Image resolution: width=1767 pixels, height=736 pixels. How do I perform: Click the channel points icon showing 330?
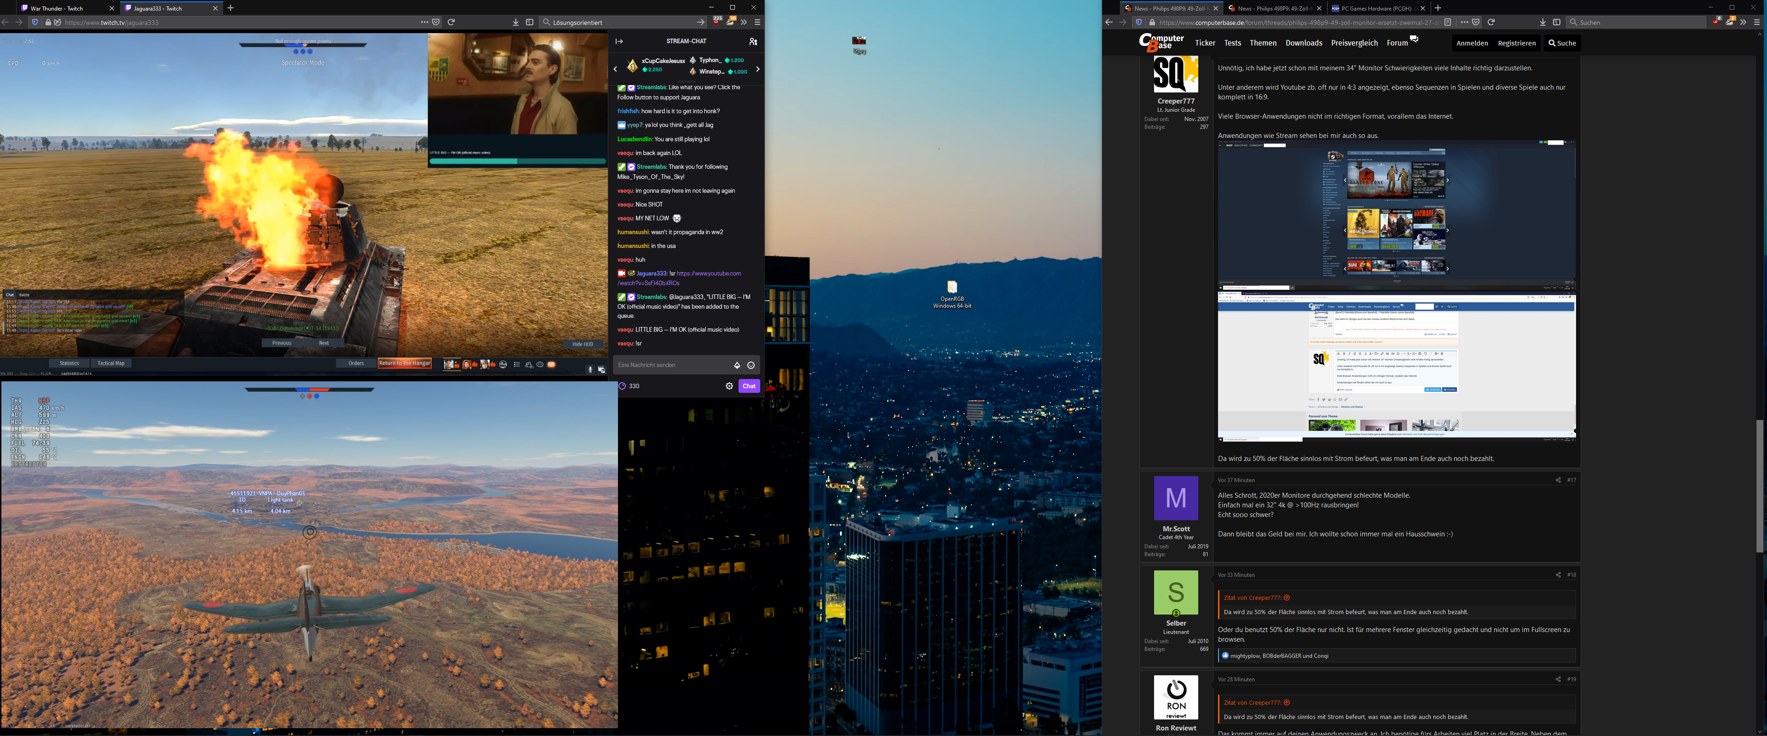(623, 386)
